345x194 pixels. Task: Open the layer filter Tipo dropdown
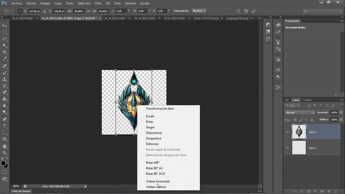(x=293, y=106)
